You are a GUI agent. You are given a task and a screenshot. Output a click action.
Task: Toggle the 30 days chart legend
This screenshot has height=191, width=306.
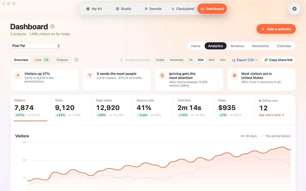pos(249,136)
